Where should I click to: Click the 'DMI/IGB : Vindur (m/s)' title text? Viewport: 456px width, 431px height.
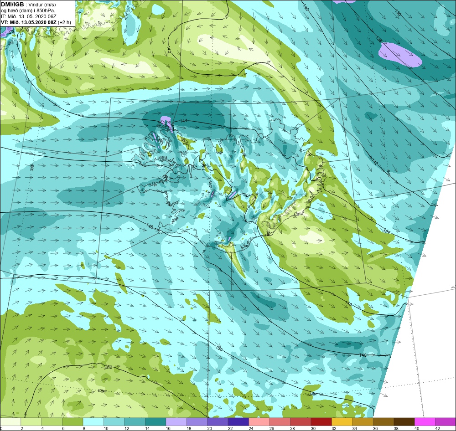[28, 5]
